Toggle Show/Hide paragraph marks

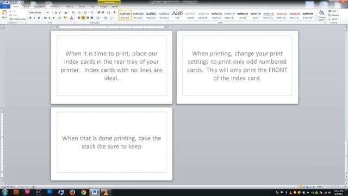tap(115, 13)
